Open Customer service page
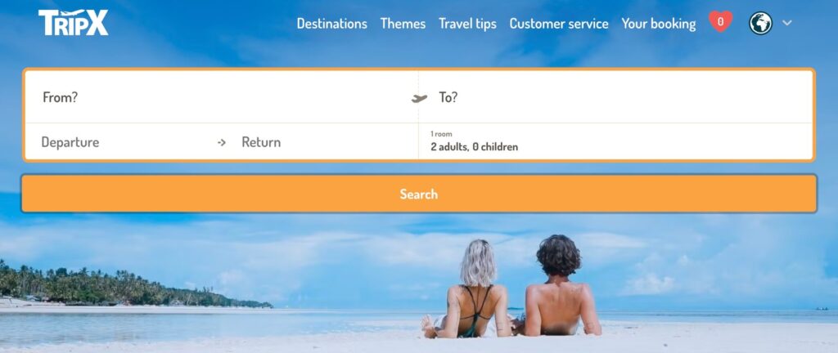Viewport: 838px width, 353px height. tap(558, 24)
